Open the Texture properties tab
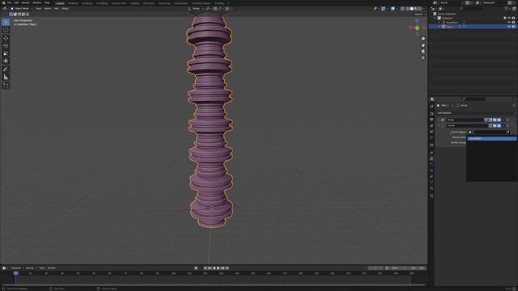 tap(431, 196)
